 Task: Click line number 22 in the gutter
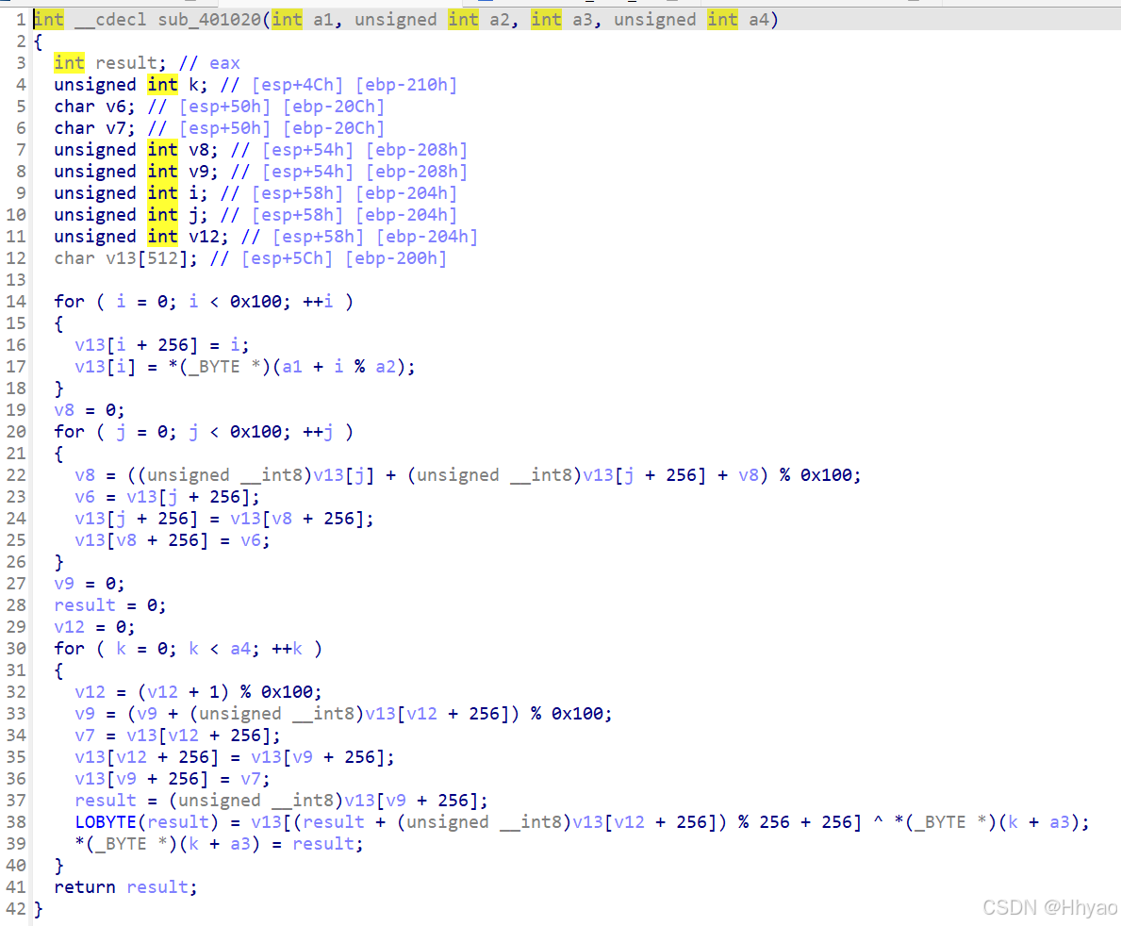(x=16, y=475)
